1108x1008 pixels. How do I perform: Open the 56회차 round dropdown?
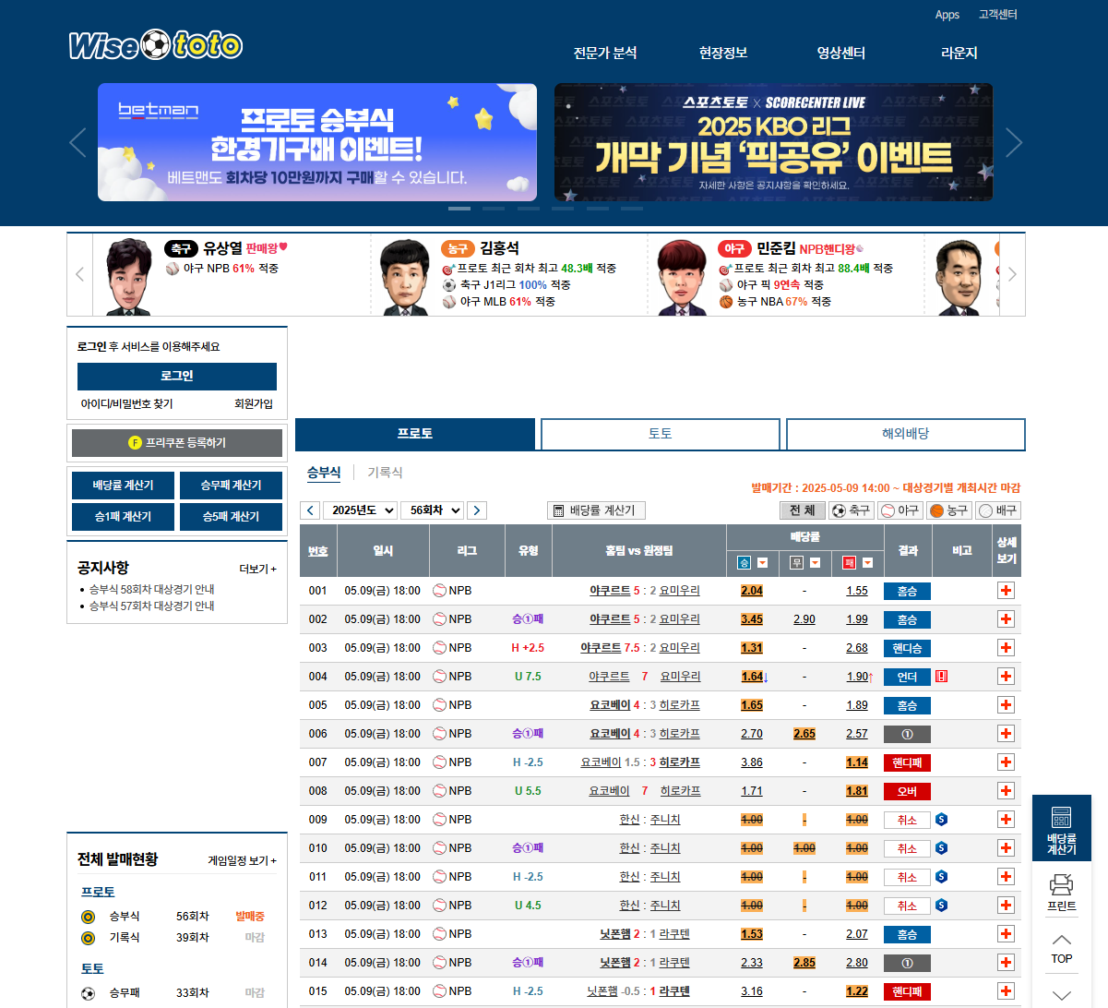pos(432,510)
